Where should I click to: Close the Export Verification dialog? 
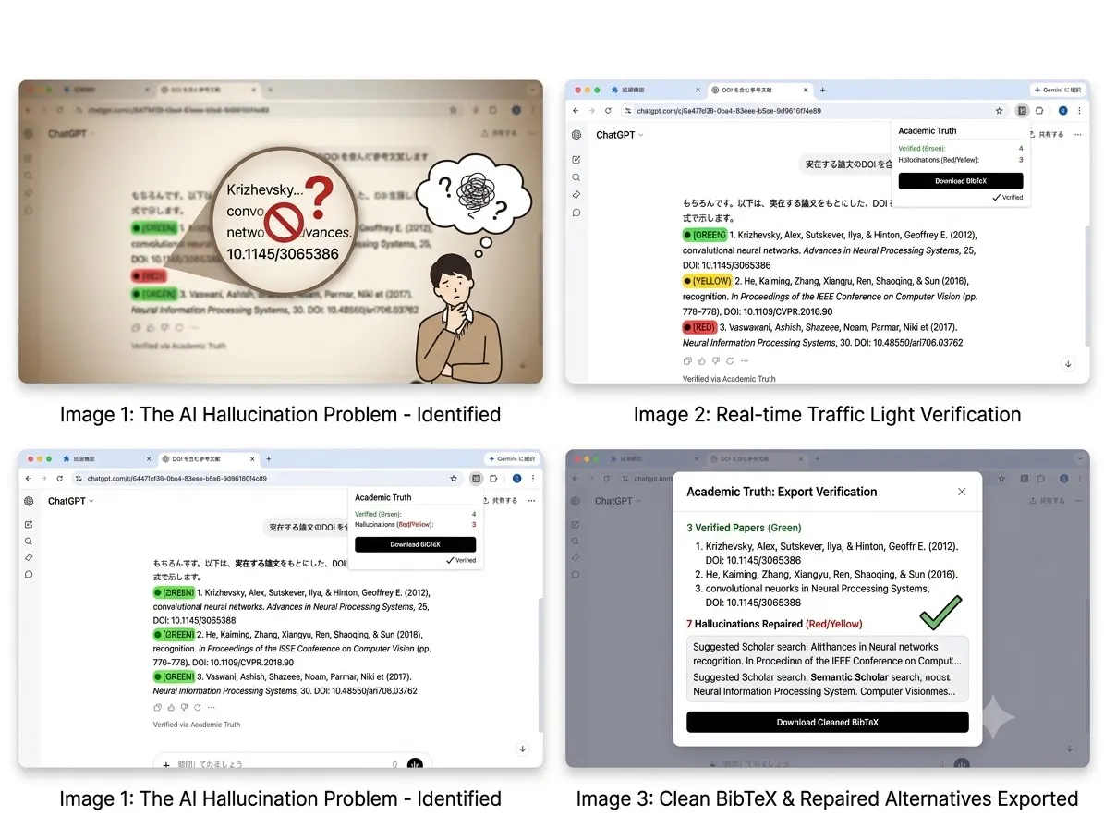(962, 492)
